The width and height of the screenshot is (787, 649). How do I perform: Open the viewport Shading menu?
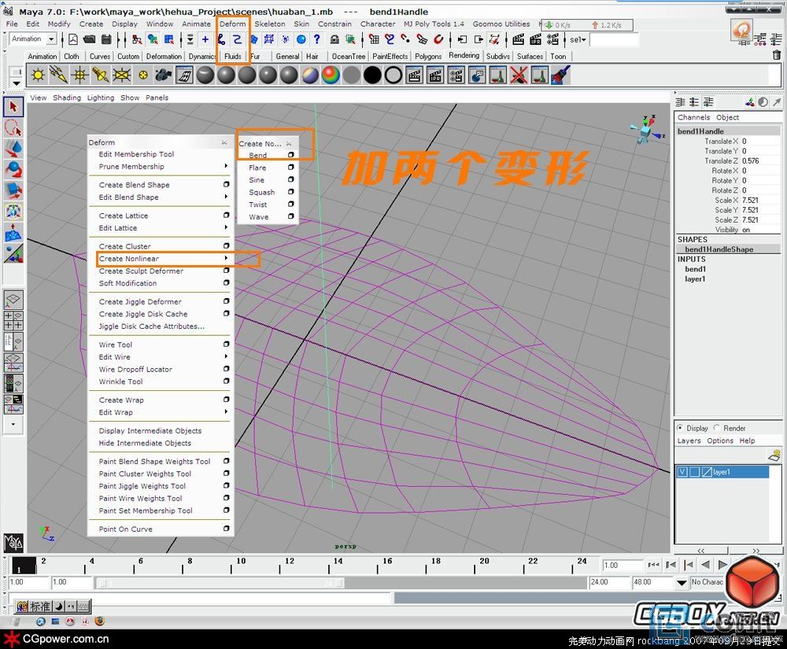[x=67, y=98]
